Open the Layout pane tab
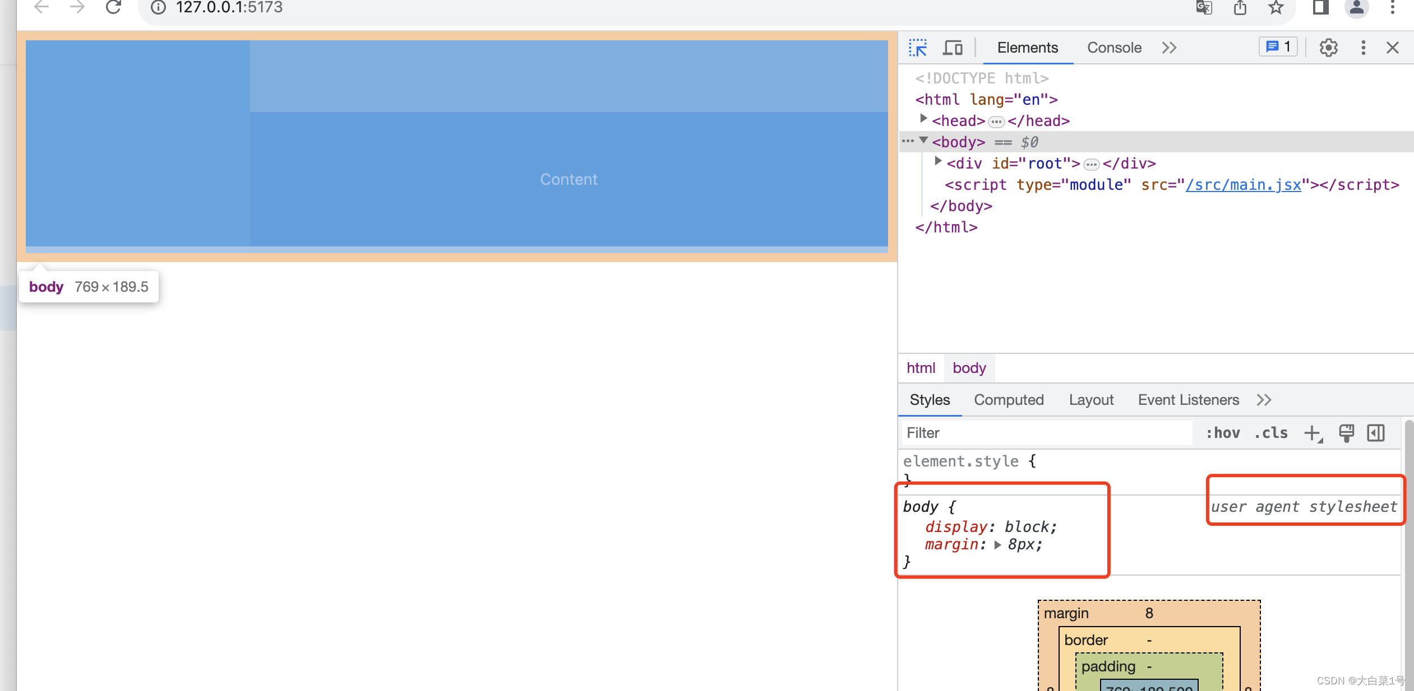Viewport: 1414px width, 691px height. (1091, 400)
